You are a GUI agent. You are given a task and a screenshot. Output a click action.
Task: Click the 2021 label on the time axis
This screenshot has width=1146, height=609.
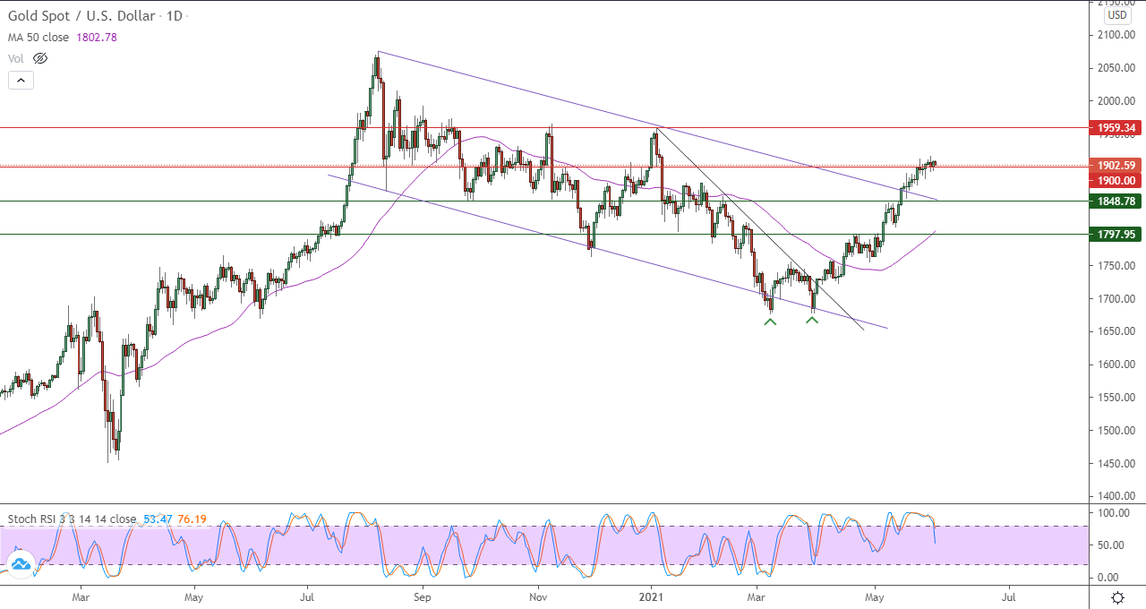click(653, 596)
